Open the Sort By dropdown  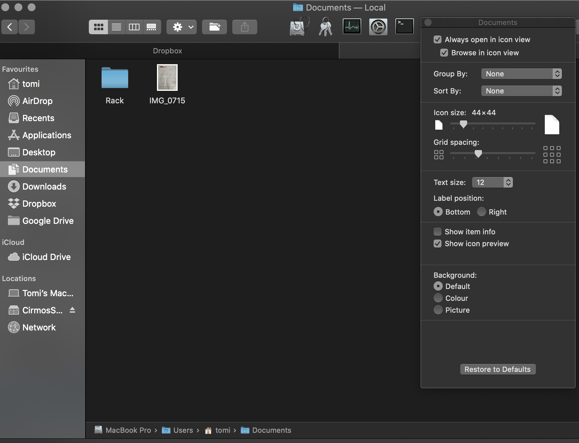521,91
